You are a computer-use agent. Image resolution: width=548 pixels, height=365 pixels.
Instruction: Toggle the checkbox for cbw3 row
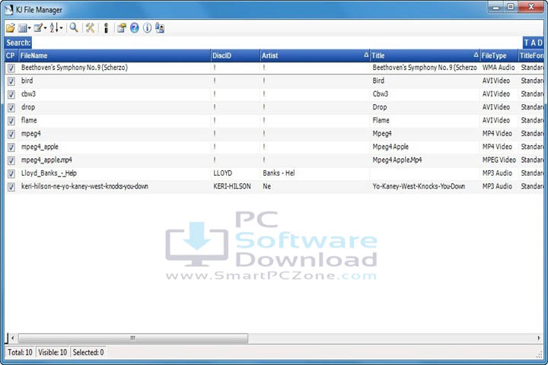[x=11, y=94]
